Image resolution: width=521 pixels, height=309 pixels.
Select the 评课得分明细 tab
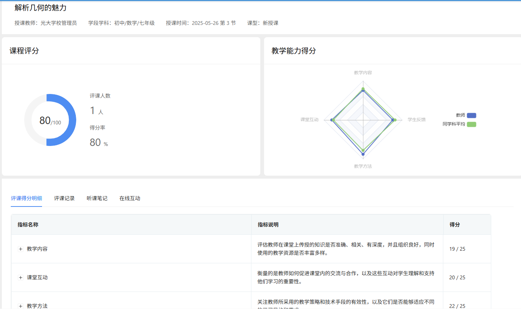coord(26,198)
